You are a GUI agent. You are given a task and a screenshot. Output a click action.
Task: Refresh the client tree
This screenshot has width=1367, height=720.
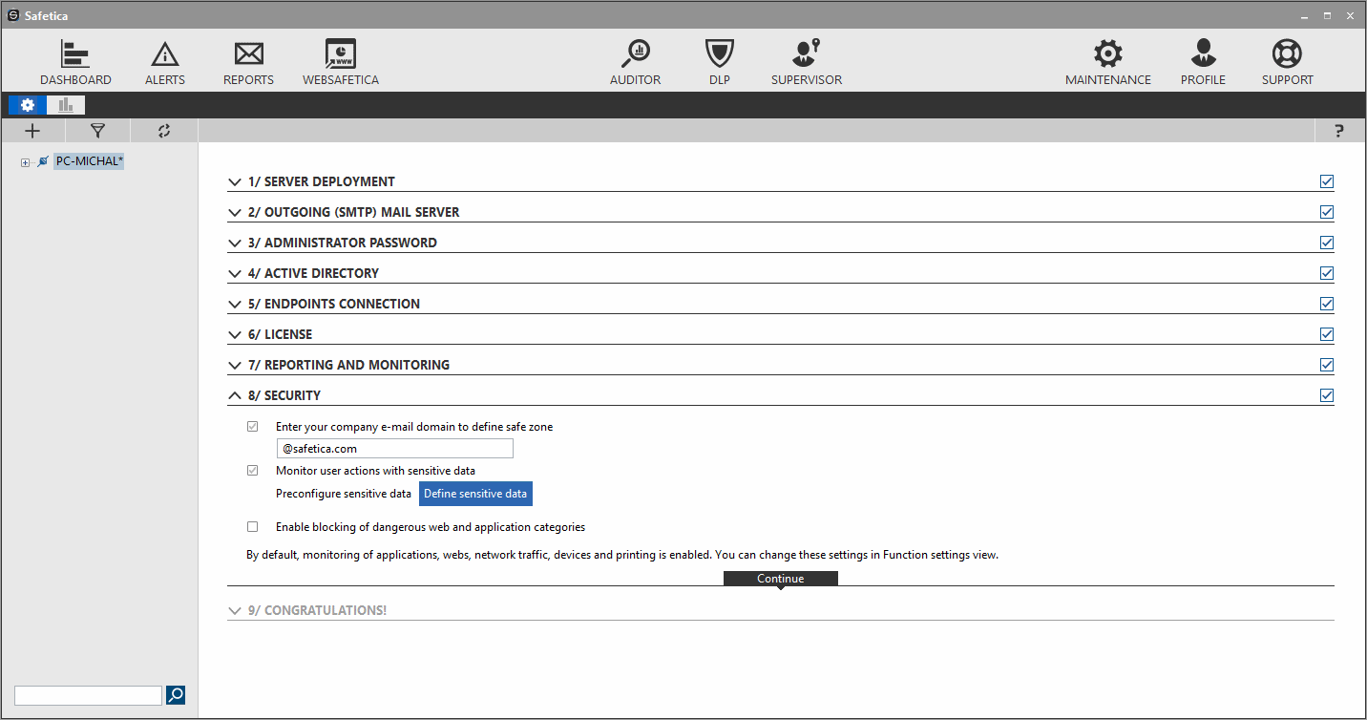163,131
